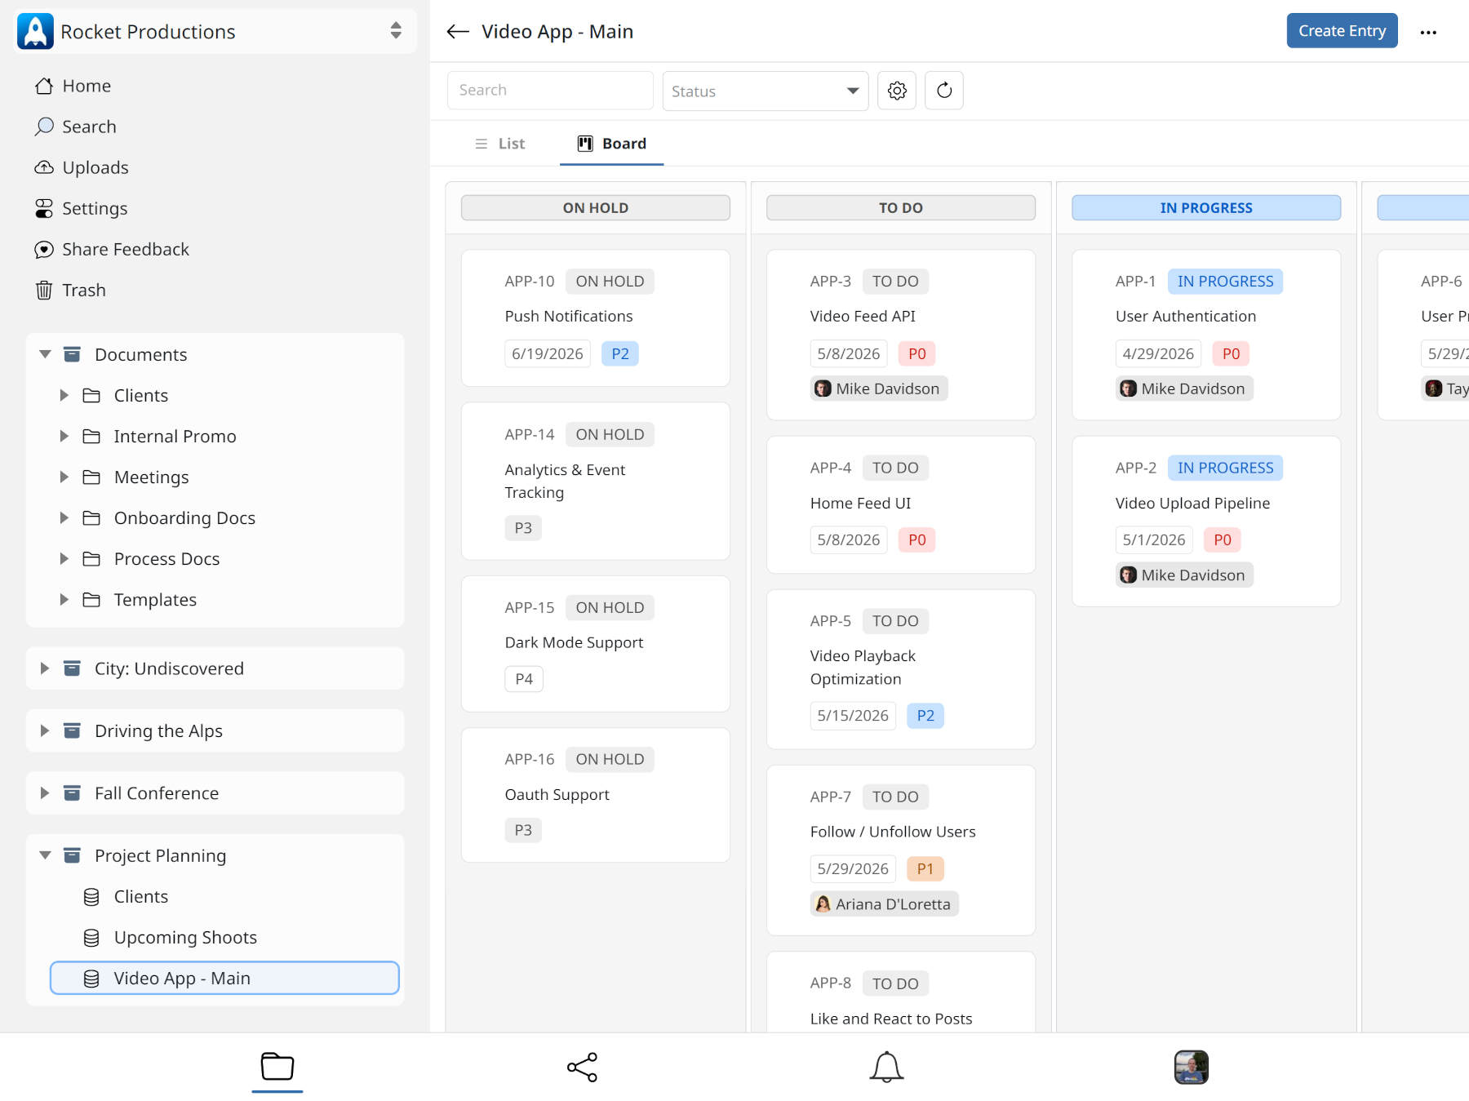Select Upcoming Shoots under Project Planning
This screenshot has width=1469, height=1101.
click(x=185, y=937)
